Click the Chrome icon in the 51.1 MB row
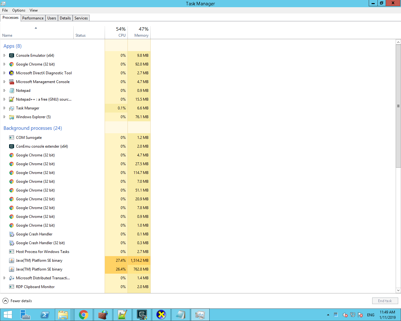 click(12, 190)
